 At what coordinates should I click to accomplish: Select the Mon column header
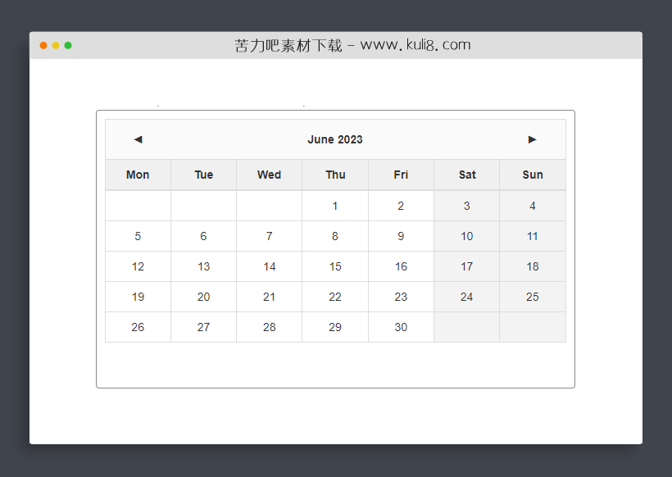click(138, 175)
